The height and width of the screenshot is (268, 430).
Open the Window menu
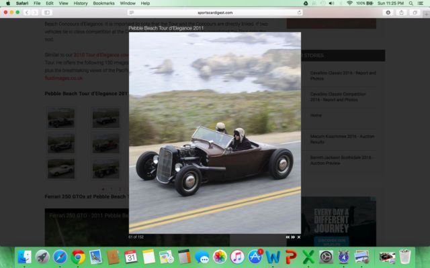[x=128, y=3]
